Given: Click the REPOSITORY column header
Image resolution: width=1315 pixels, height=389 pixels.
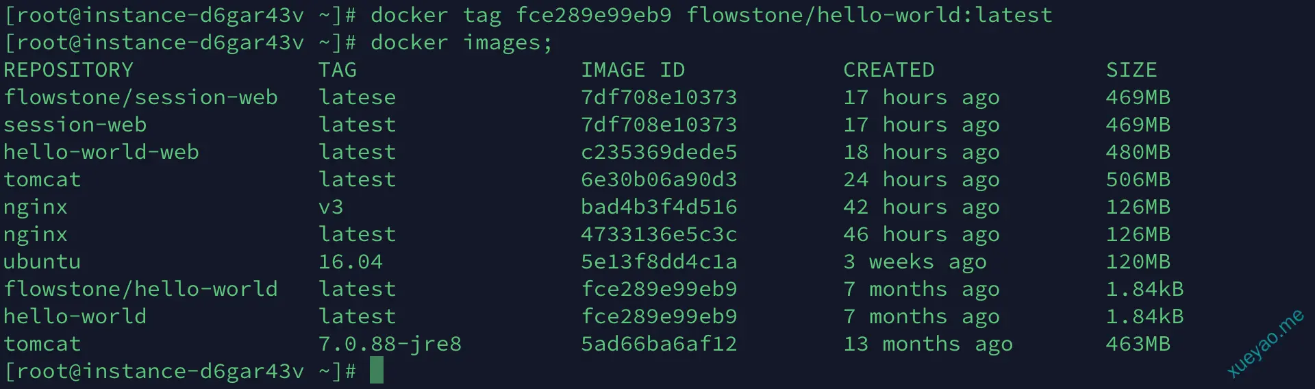Looking at the screenshot, I should pyautogui.click(x=68, y=70).
